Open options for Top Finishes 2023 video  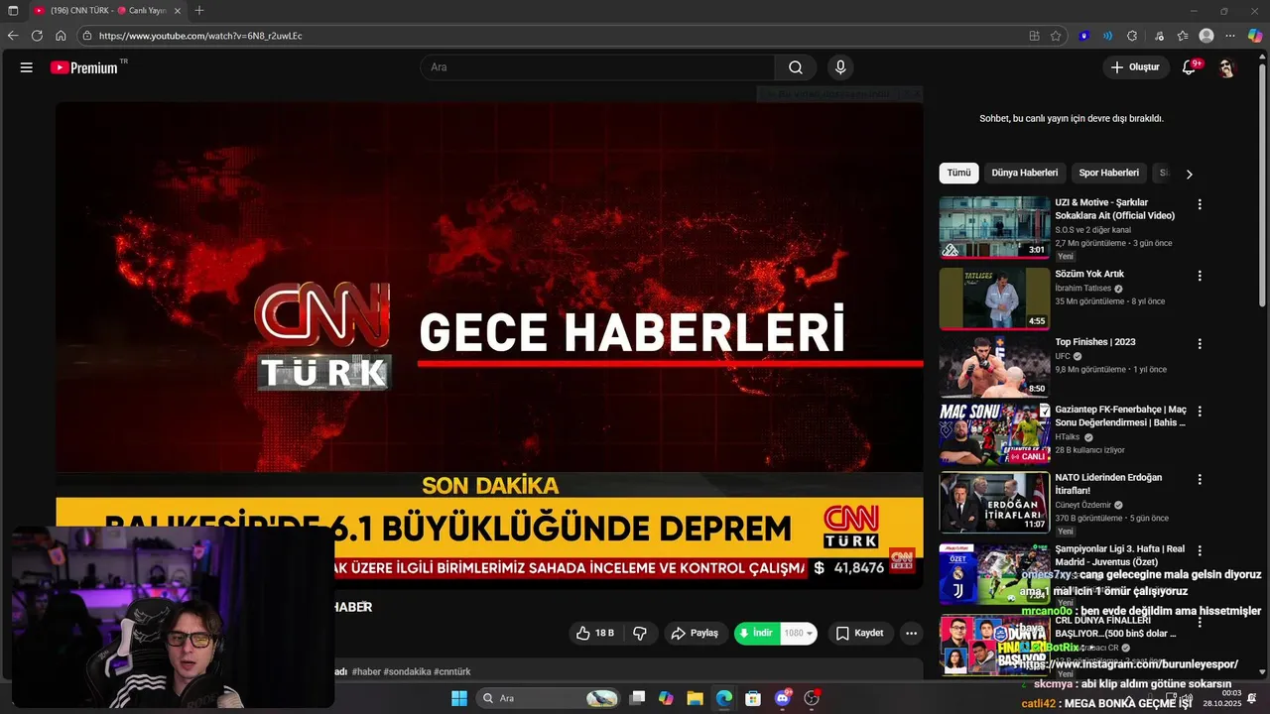click(1200, 344)
